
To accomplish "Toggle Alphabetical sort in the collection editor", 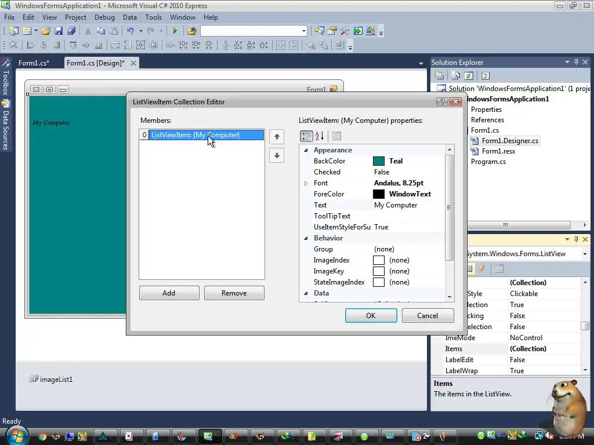I will point(320,136).
